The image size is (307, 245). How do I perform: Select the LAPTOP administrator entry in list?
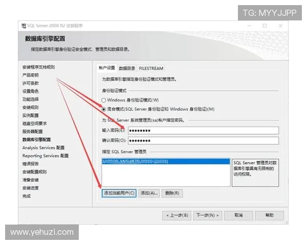(166, 161)
